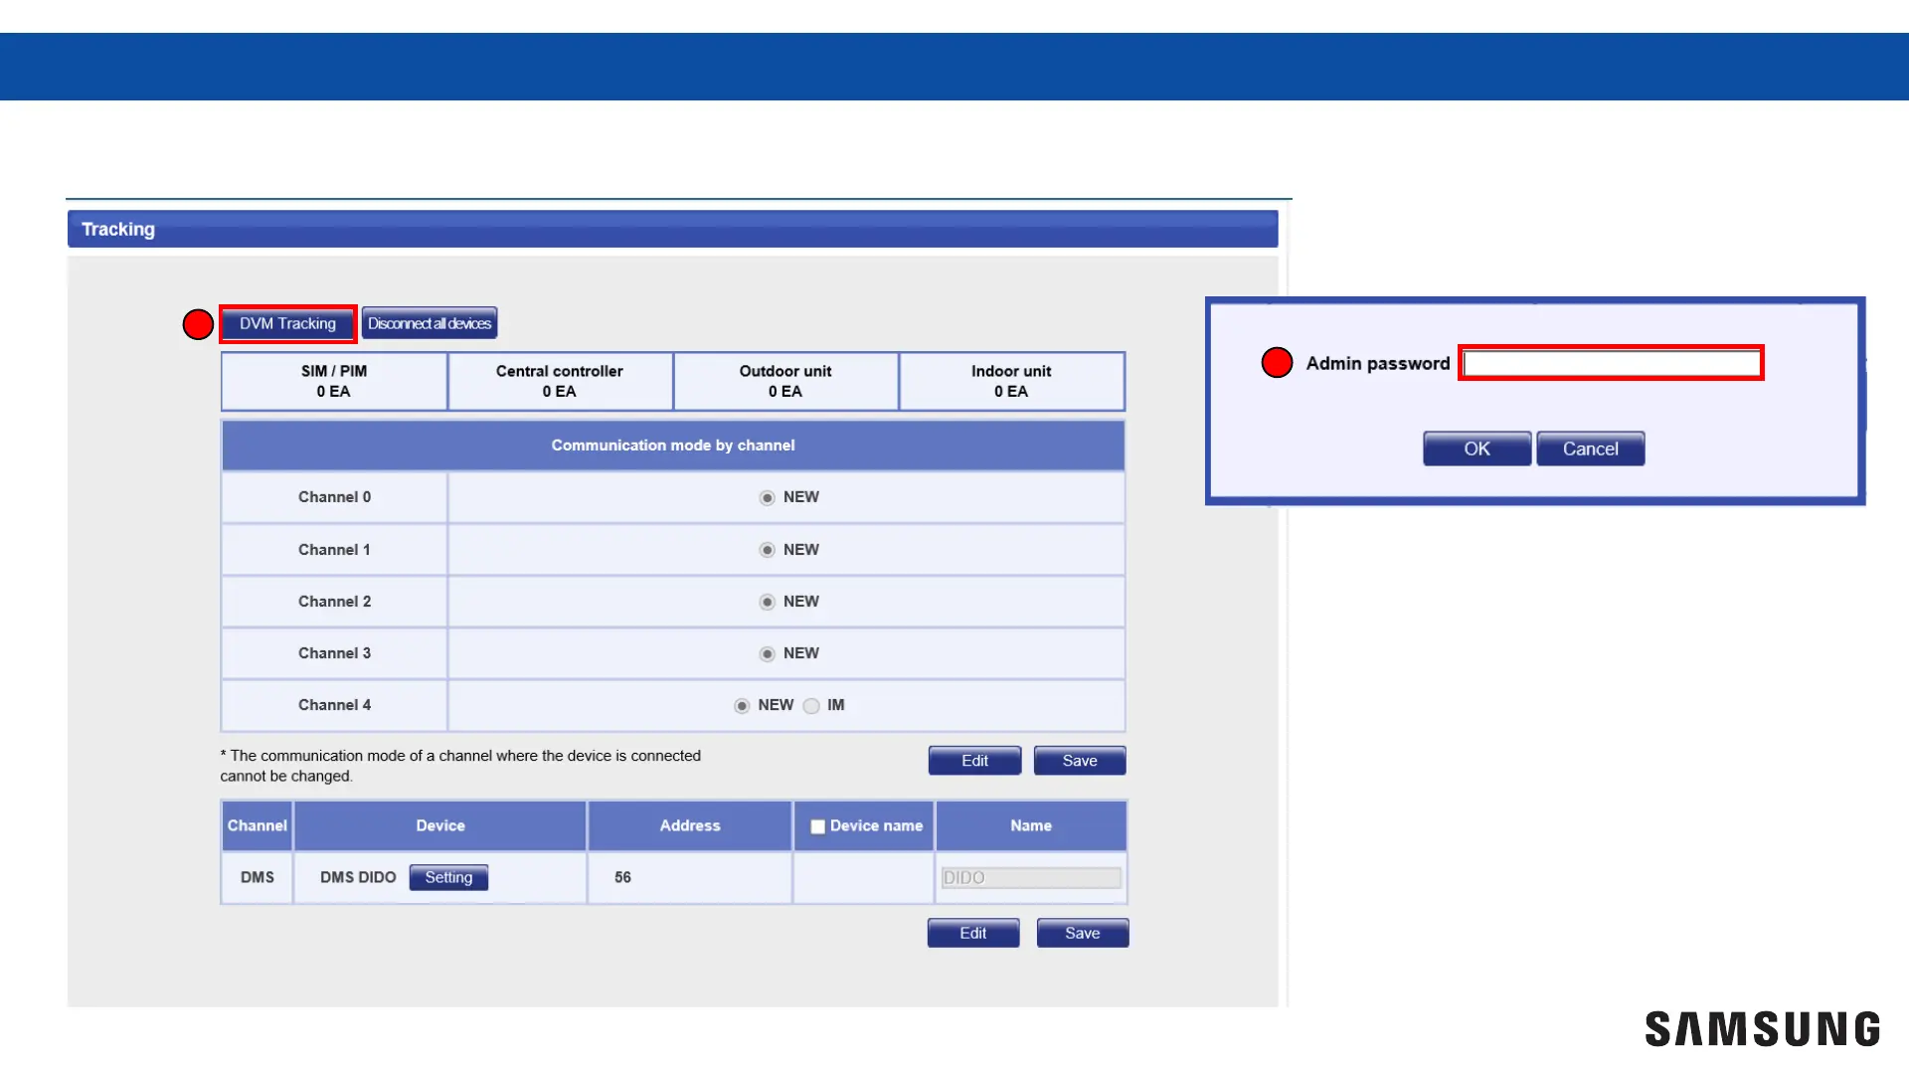Select NEW radio for Channel 1
Screen dimensions: 1909x1074
point(767,550)
